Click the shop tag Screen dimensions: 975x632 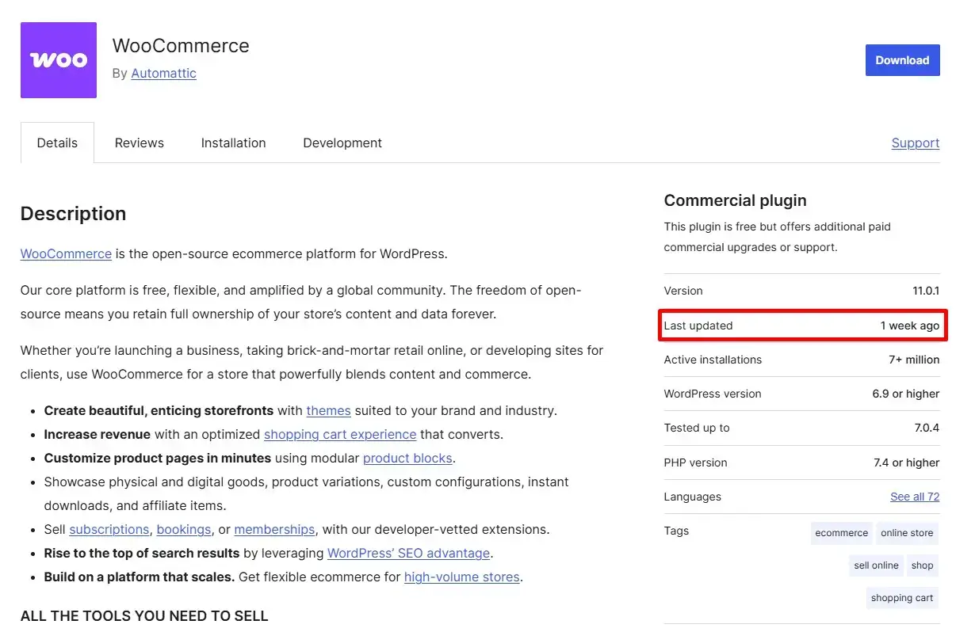pos(922,565)
